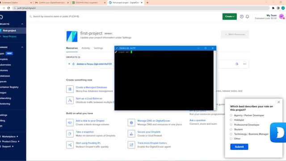Click the Floating IPs icon
This screenshot has height=161, width=286.
[70, 145]
